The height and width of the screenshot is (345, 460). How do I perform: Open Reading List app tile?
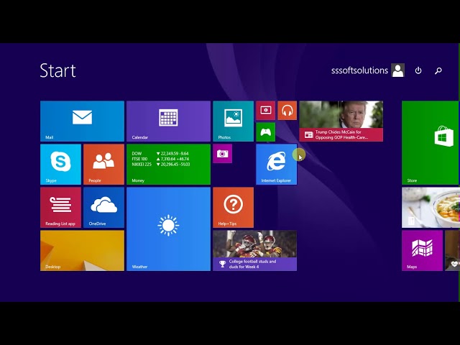coord(60,208)
